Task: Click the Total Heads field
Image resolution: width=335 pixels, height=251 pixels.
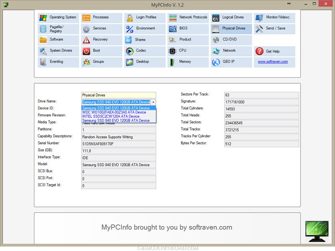Action: [x=261, y=116]
